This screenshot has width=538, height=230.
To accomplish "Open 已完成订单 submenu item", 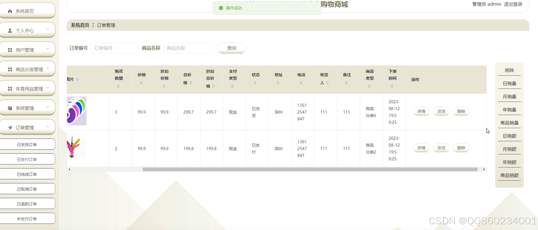I will (x=27, y=174).
